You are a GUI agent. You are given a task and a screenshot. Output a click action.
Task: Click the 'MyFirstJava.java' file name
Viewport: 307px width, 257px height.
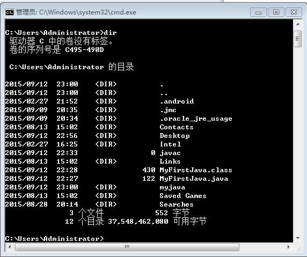[194, 179]
